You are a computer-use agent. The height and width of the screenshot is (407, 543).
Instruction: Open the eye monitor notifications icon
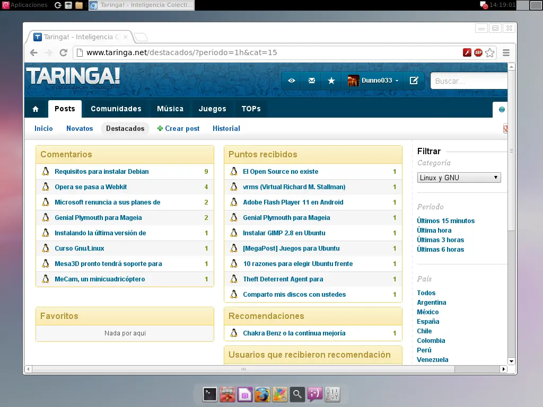tap(292, 81)
